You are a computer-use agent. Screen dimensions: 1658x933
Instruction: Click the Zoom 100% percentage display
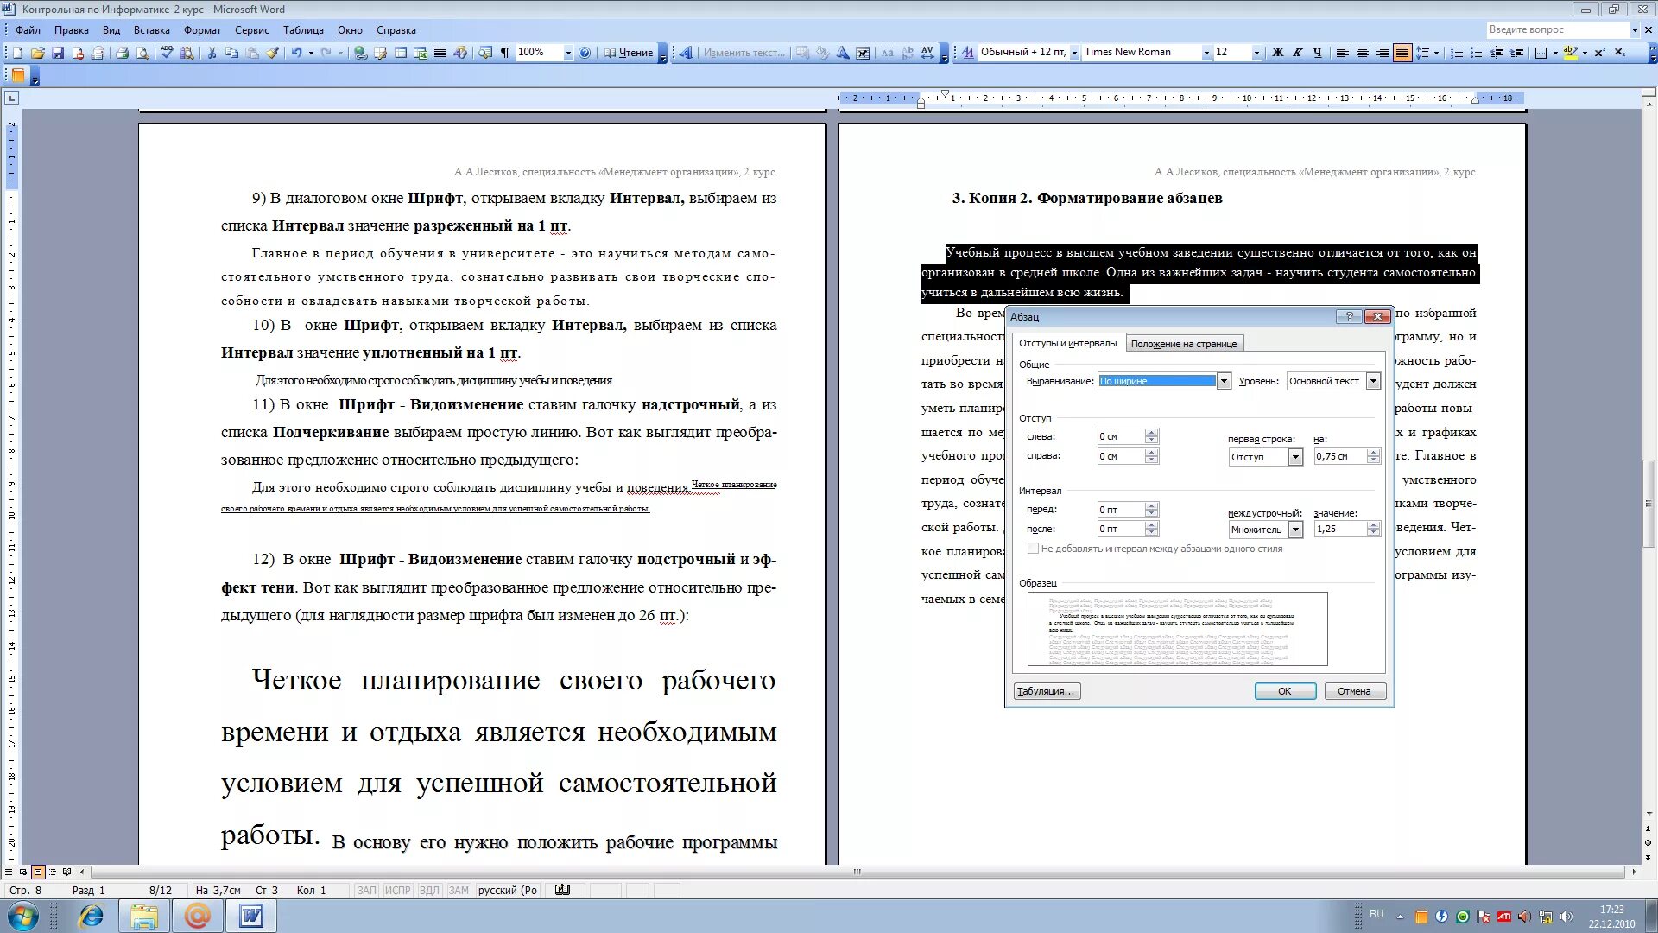pos(532,51)
